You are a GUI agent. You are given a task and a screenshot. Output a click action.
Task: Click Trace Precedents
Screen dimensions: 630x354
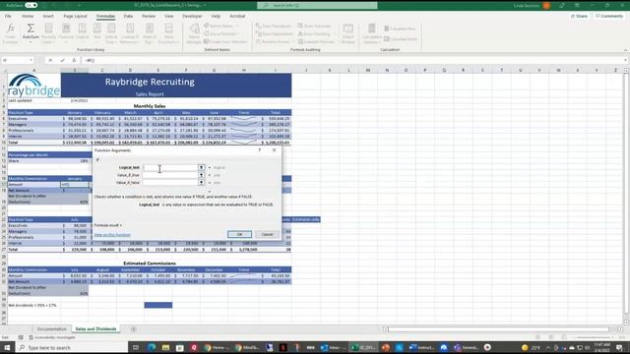274,26
